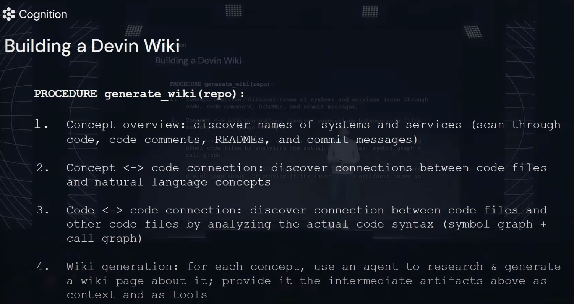Click the context and as tools text
Image resolution: width=574 pixels, height=304 pixels.
click(x=137, y=295)
